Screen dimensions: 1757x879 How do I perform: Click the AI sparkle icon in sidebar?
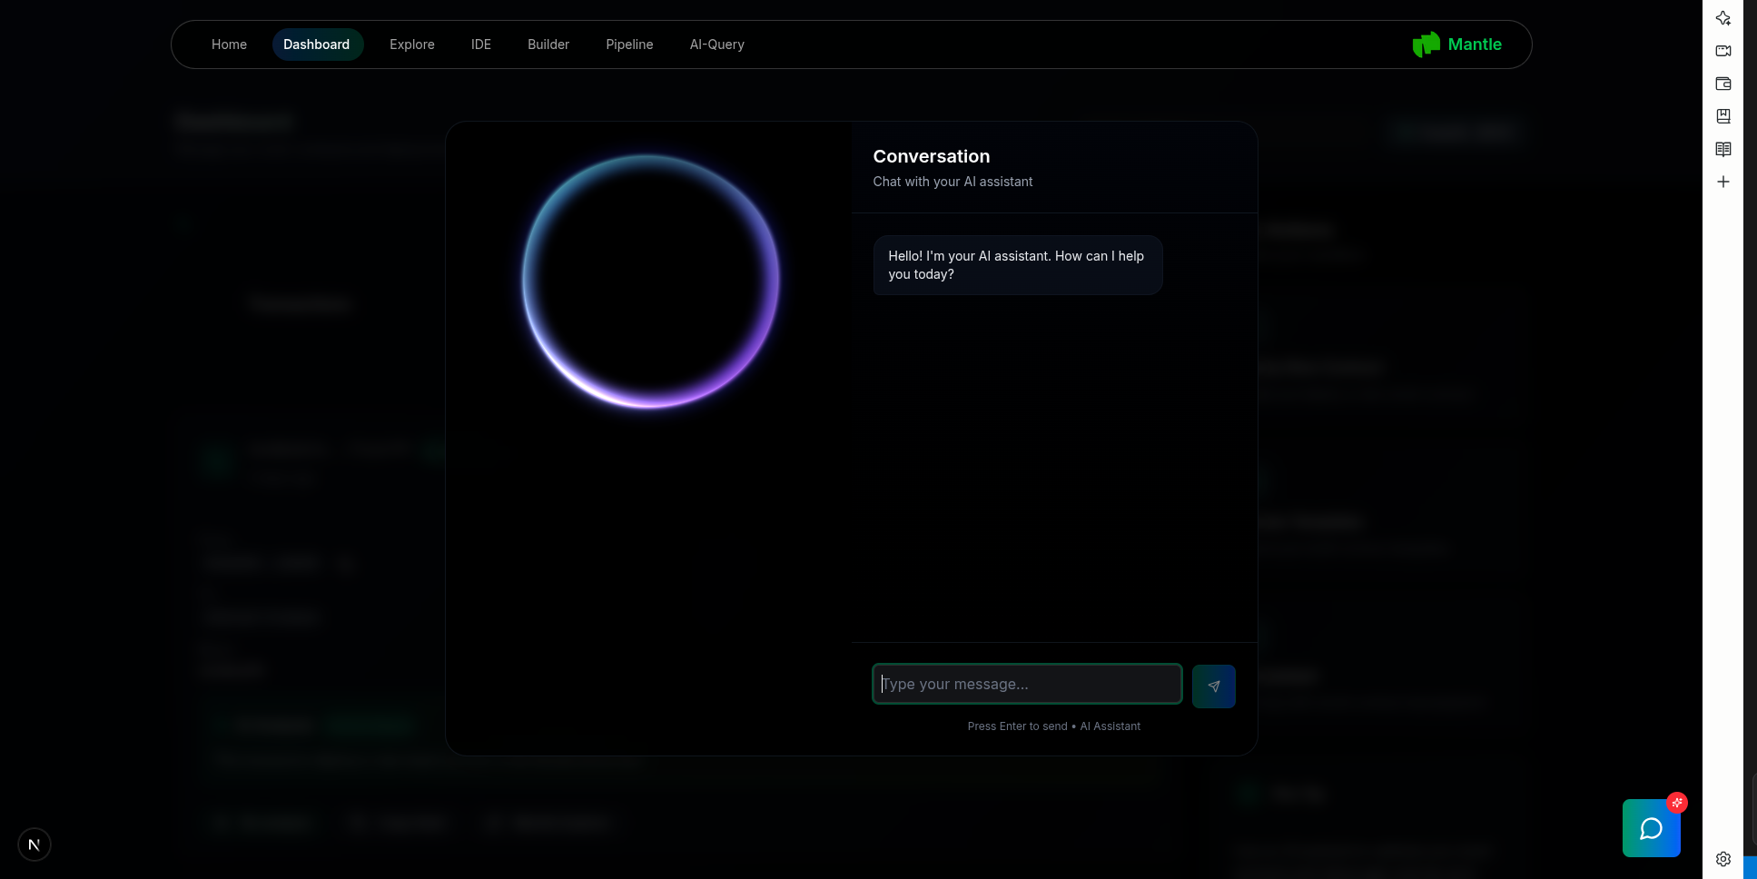click(x=1722, y=18)
